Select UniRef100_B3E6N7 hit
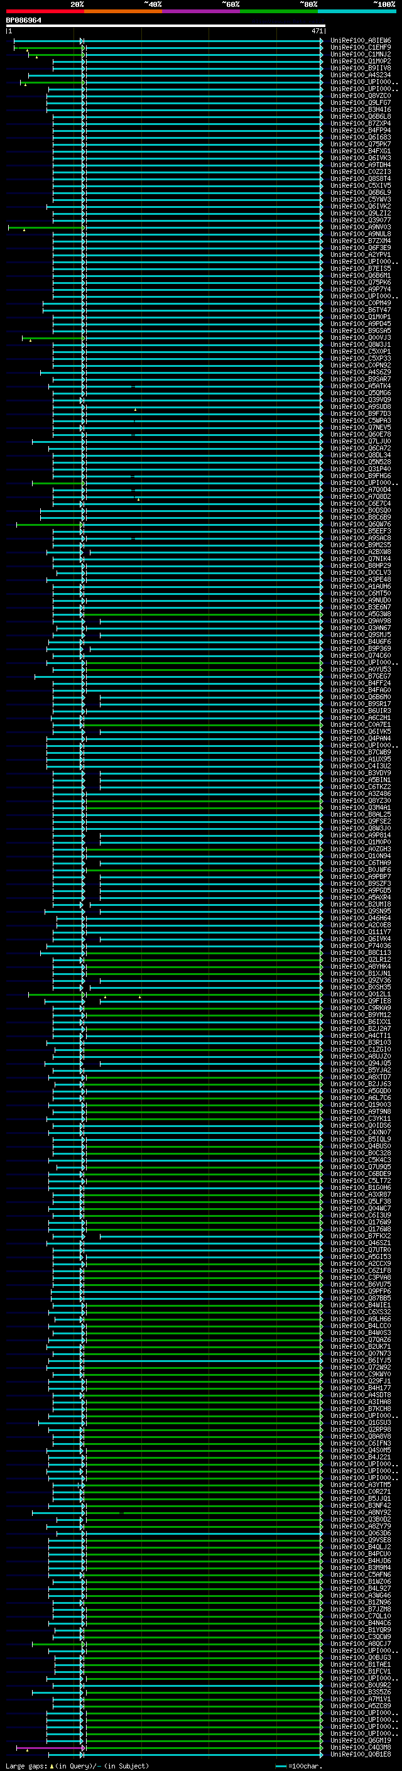This screenshot has height=1771, width=402. [x=361, y=607]
